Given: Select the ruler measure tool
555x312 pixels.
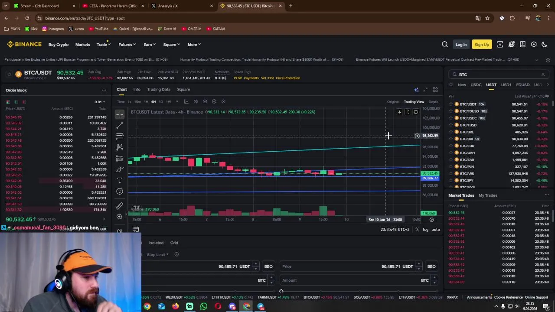Looking at the screenshot, I should [x=120, y=206].
